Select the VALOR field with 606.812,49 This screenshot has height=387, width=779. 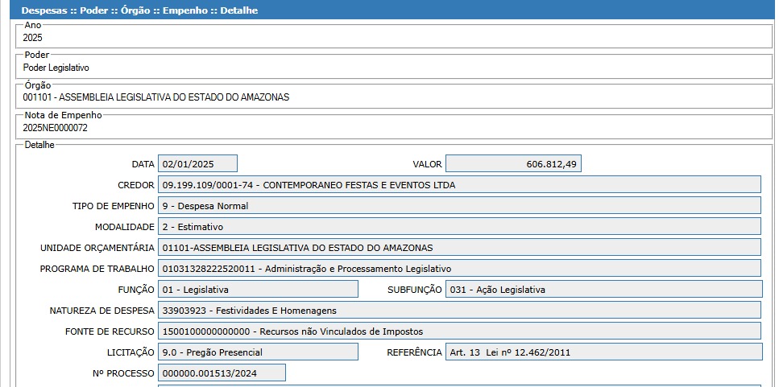pos(512,163)
